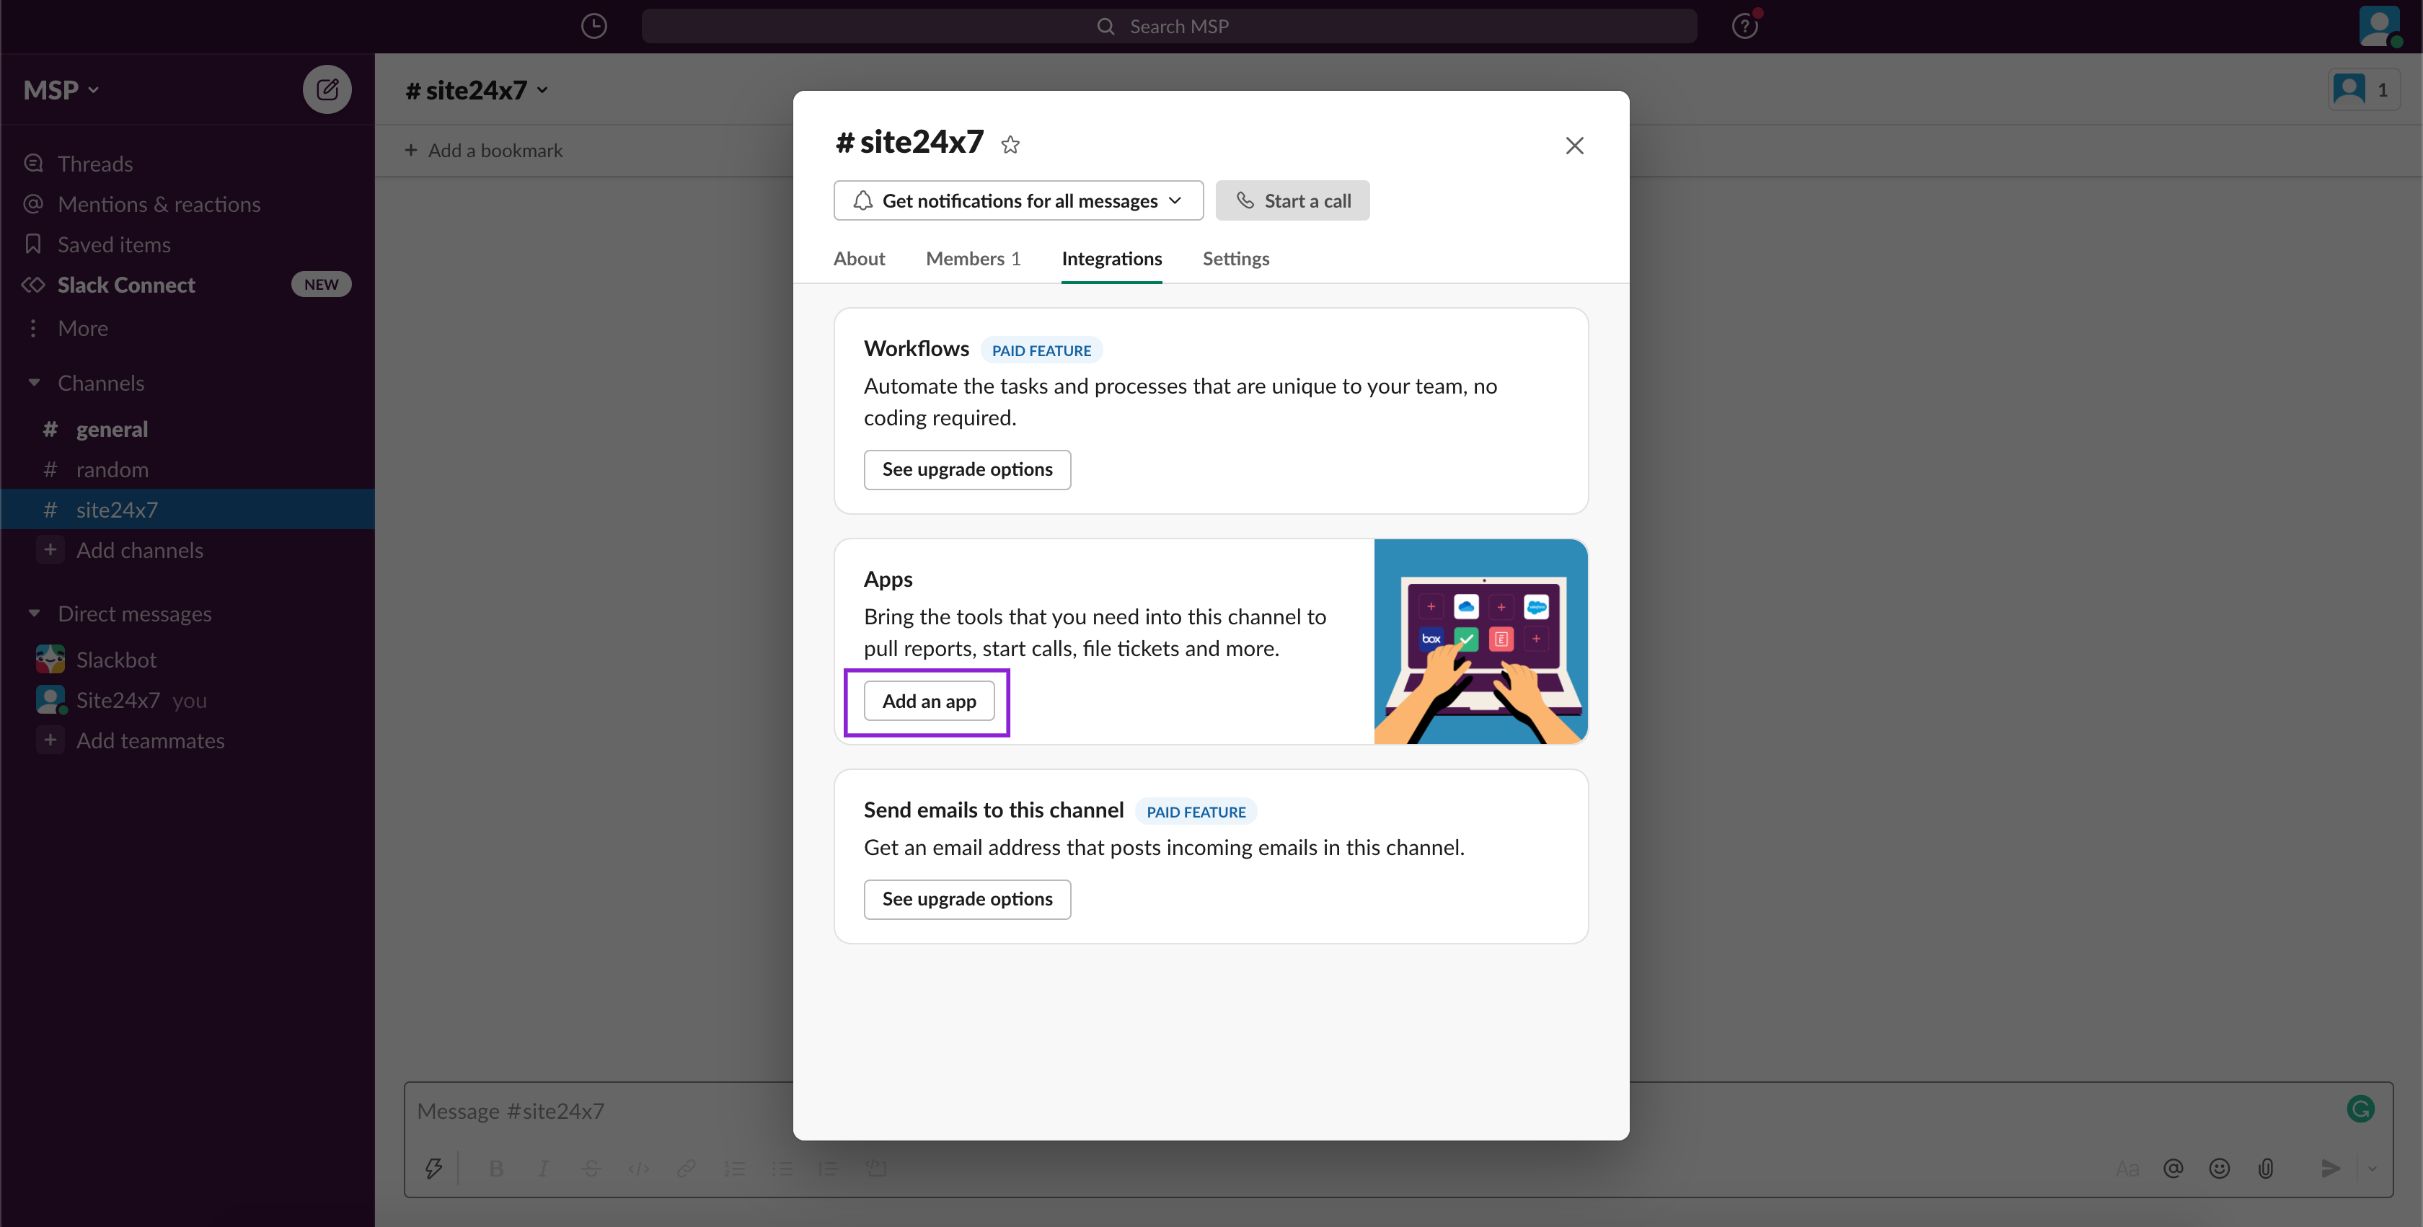Switch to the Members tab

[x=971, y=259]
